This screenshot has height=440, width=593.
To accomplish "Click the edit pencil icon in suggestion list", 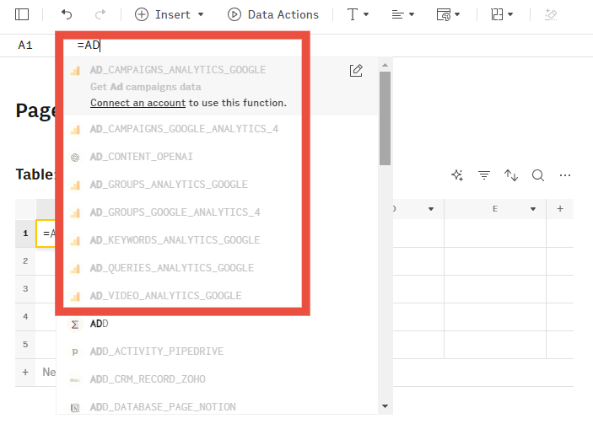I will (x=356, y=71).
